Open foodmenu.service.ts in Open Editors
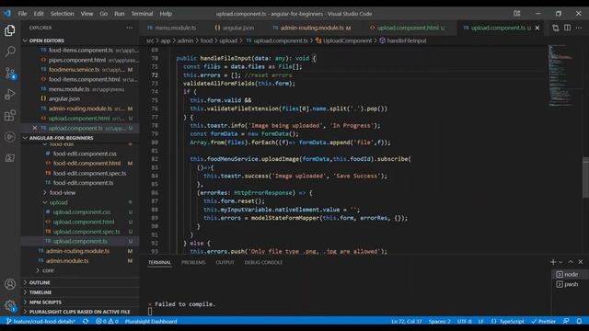This screenshot has height=331, width=589. pyautogui.click(x=74, y=70)
